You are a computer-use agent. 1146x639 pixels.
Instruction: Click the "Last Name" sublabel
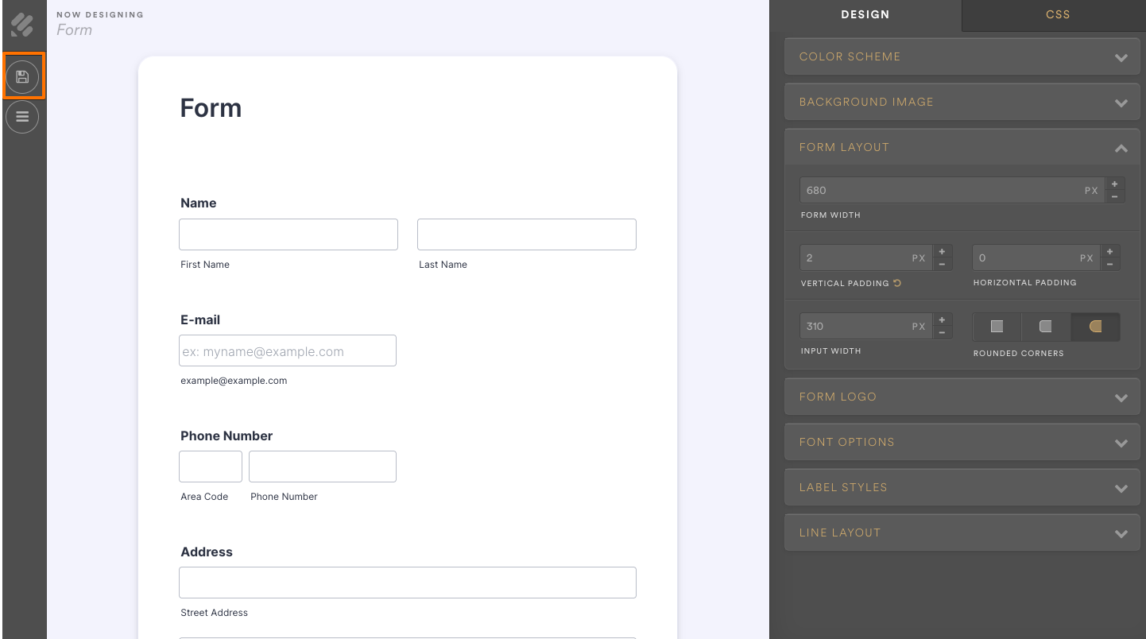pos(443,265)
